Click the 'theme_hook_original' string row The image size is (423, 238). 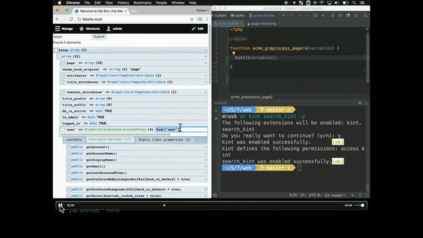point(134,69)
